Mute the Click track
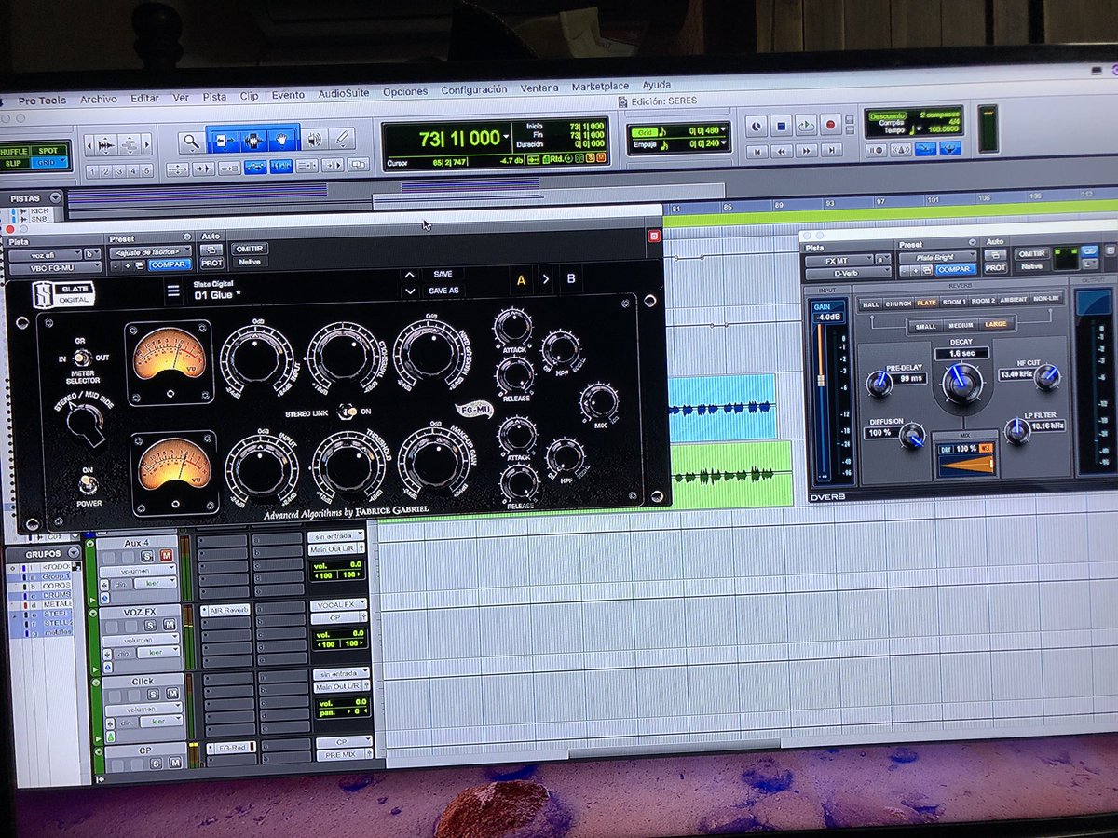Viewport: 1118px width, 838px height. tap(171, 694)
